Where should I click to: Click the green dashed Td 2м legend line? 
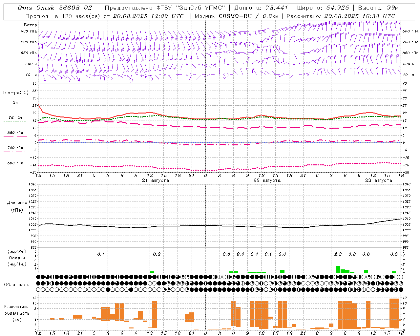[14, 121]
